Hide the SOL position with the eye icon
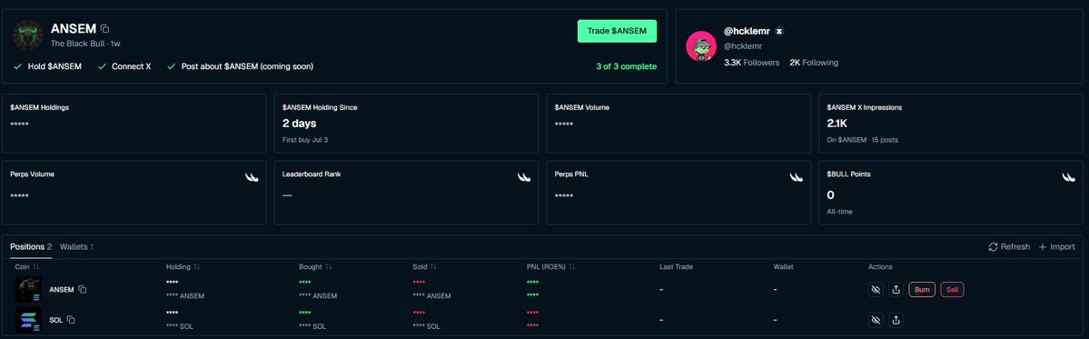The width and height of the screenshot is (1089, 339). [x=876, y=320]
